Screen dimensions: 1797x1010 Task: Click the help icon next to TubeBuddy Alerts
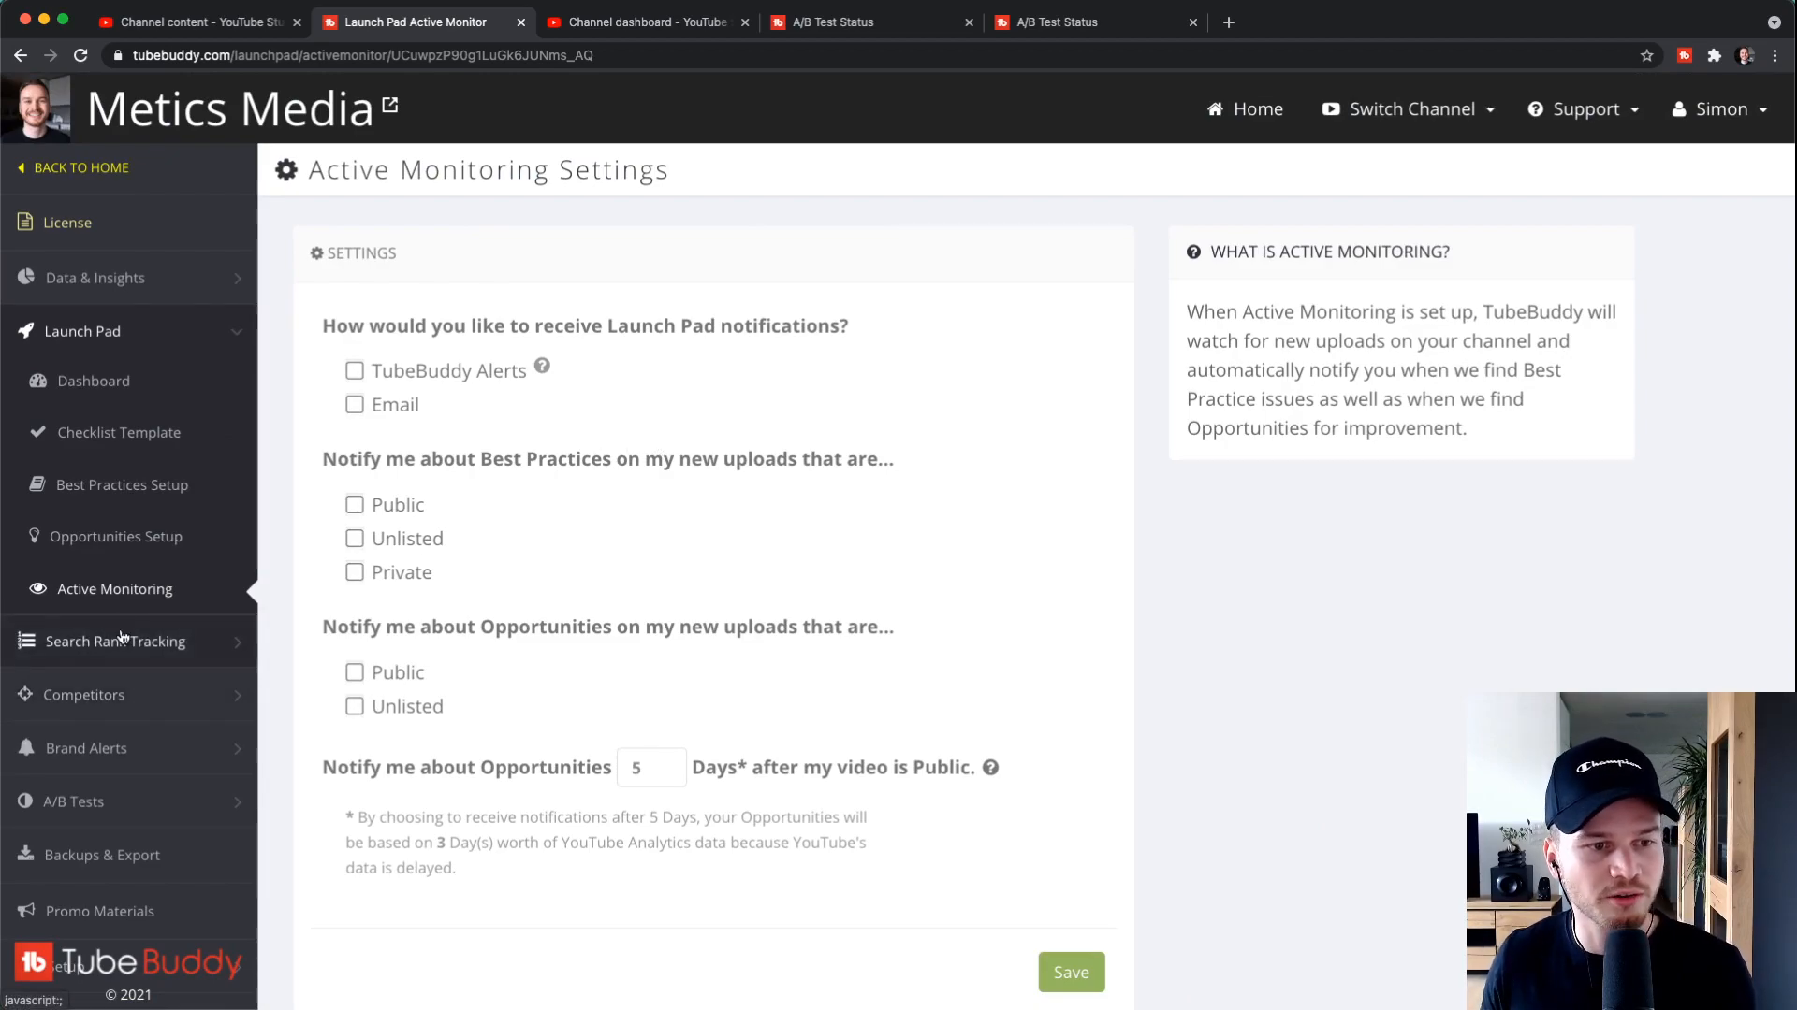click(x=542, y=366)
